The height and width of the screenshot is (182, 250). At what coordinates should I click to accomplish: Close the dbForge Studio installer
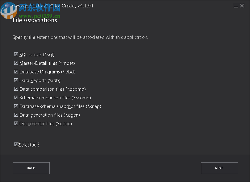(243, 5)
